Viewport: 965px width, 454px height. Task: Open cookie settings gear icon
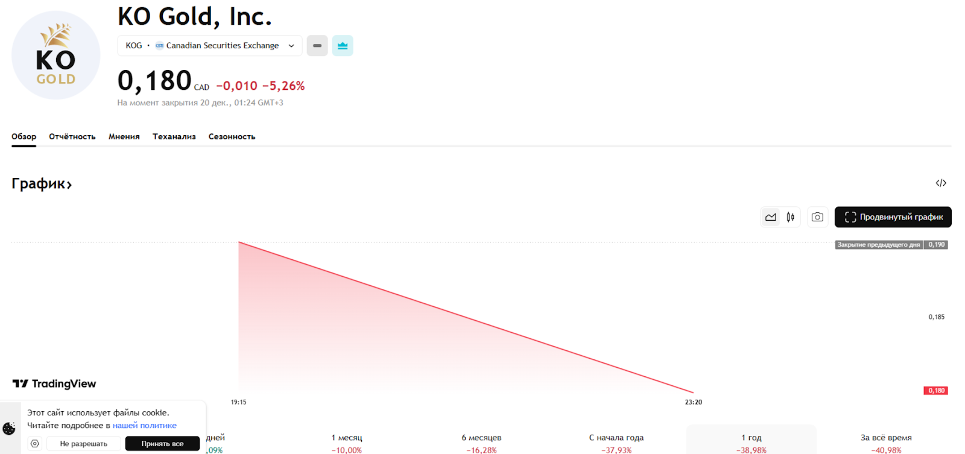[35, 444]
